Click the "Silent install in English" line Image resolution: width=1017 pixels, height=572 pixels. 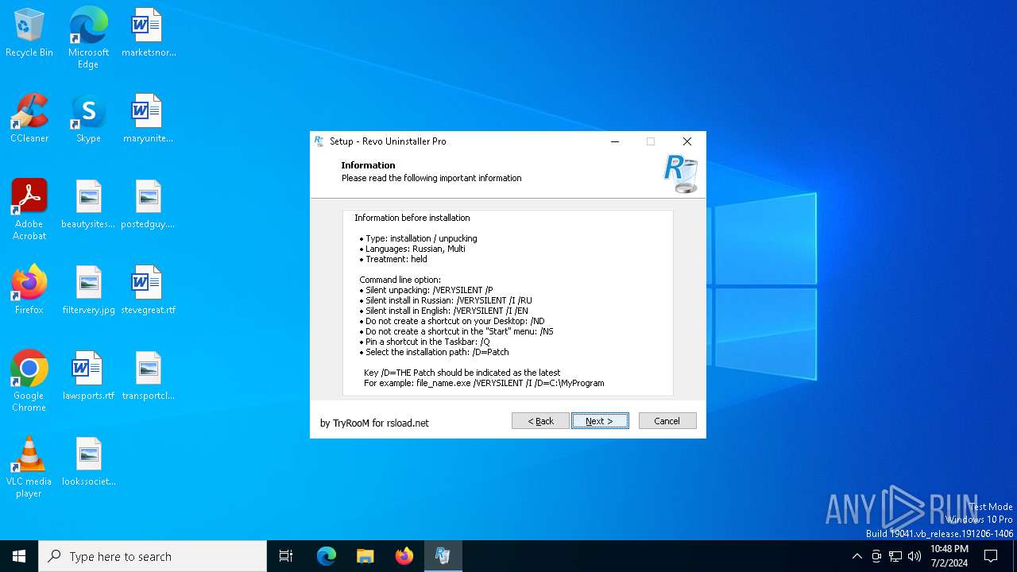pyautogui.click(x=443, y=311)
